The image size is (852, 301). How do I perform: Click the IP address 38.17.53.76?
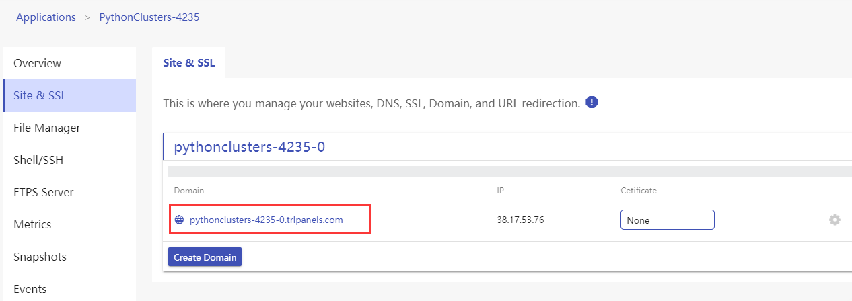tap(520, 220)
